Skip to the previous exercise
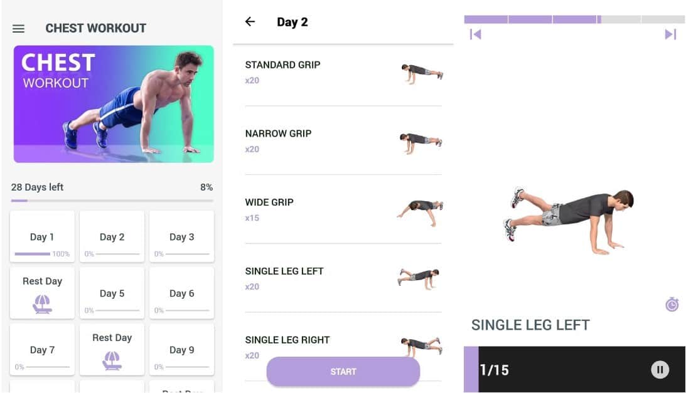 [x=475, y=34]
